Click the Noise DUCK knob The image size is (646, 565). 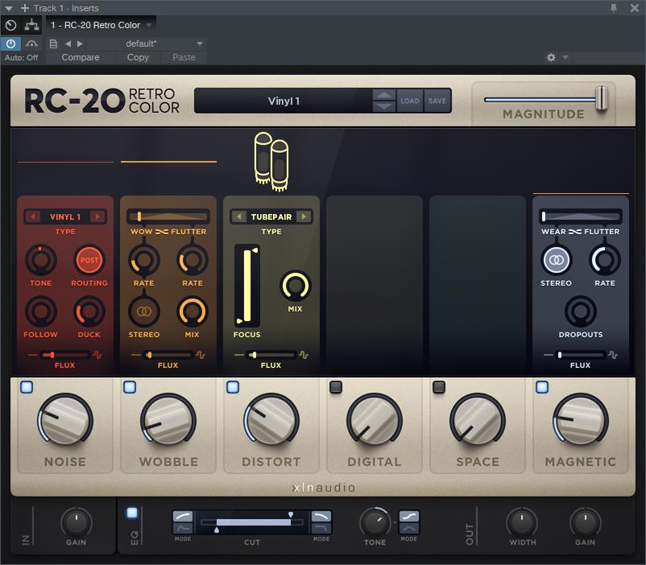click(x=89, y=311)
